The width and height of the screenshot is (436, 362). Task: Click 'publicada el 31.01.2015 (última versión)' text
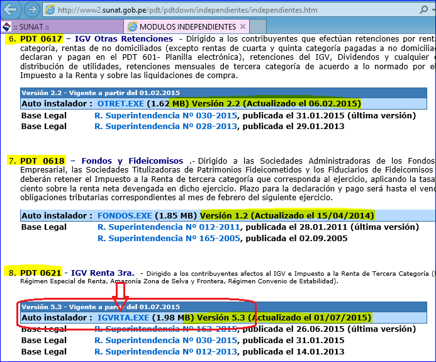coord(329,115)
